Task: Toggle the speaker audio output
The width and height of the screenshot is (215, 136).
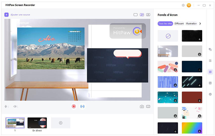Action: pyautogui.click(x=15, y=106)
